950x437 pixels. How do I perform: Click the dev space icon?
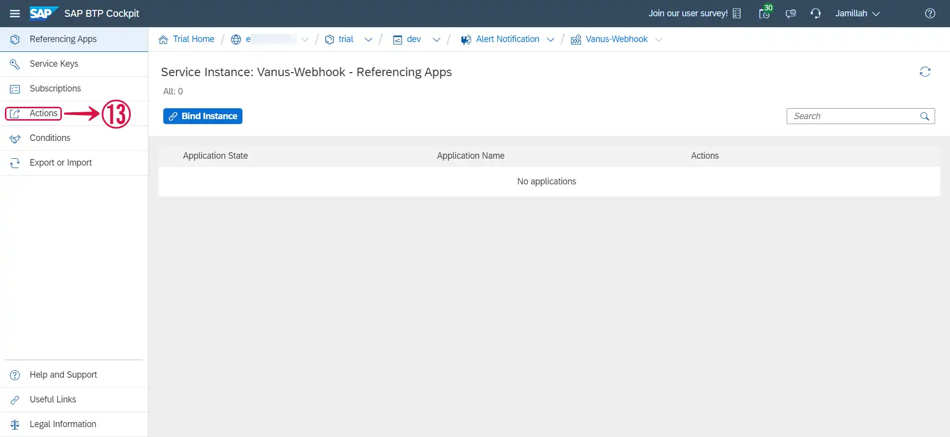(x=397, y=40)
